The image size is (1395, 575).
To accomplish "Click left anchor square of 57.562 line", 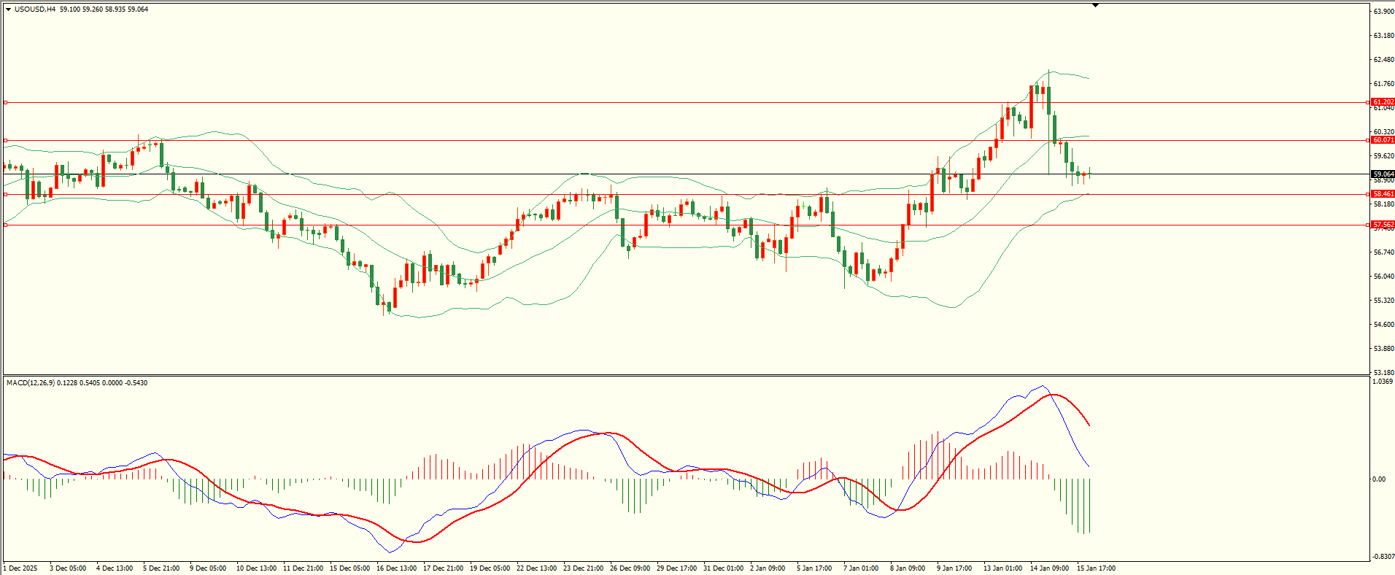I will click(5, 225).
